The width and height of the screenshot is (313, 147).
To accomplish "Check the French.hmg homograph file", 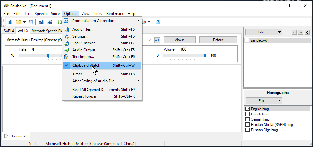I will point(247,114).
